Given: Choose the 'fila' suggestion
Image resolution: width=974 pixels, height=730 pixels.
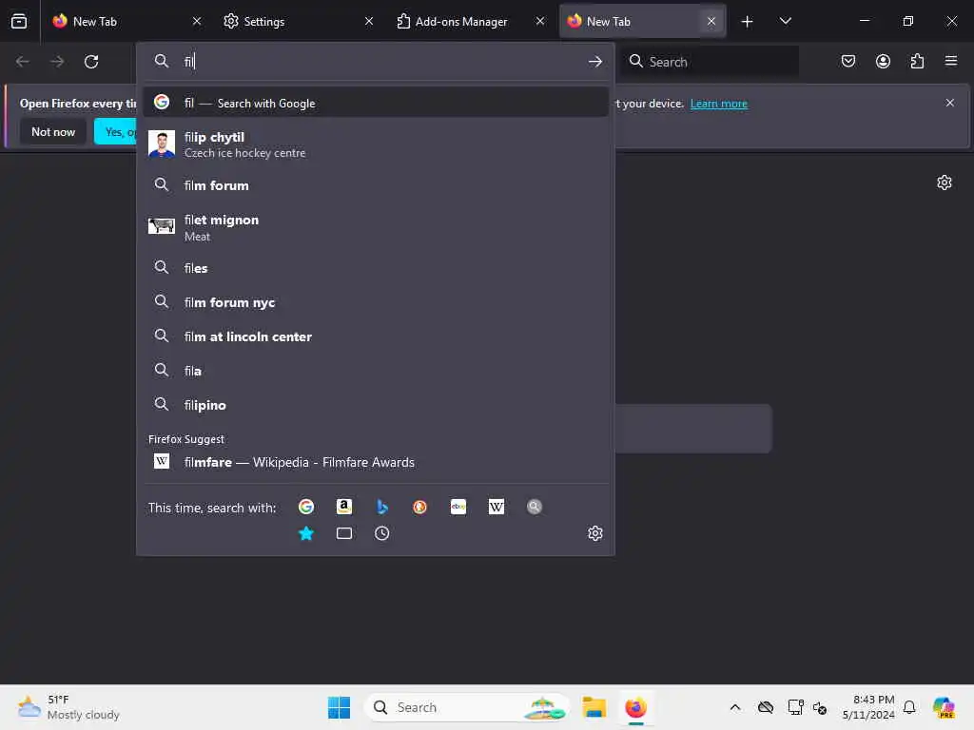Looking at the screenshot, I should coord(375,371).
